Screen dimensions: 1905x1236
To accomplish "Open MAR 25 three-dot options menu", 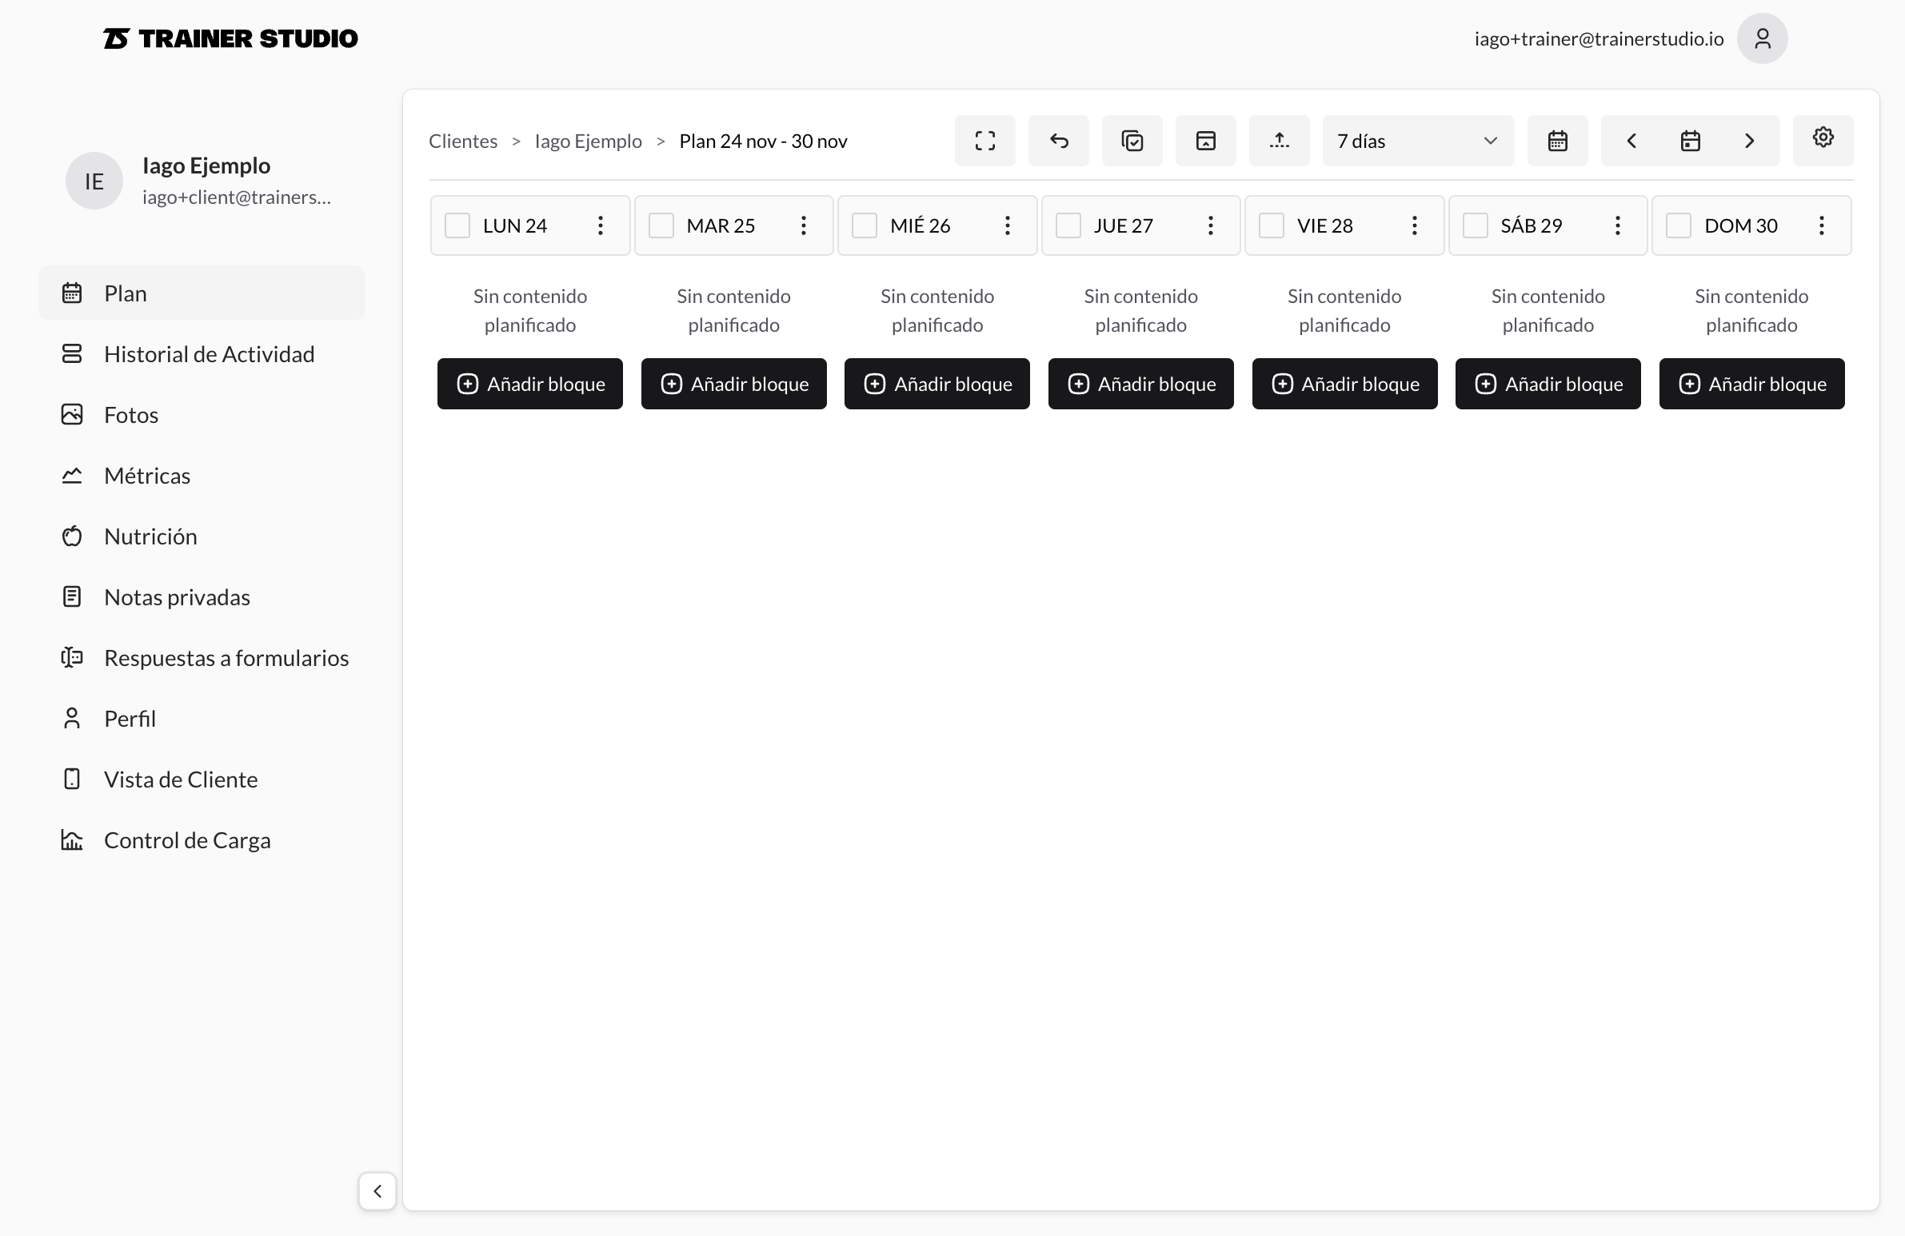I will (804, 225).
